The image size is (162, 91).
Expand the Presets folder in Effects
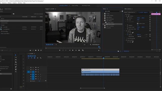(103, 14)
